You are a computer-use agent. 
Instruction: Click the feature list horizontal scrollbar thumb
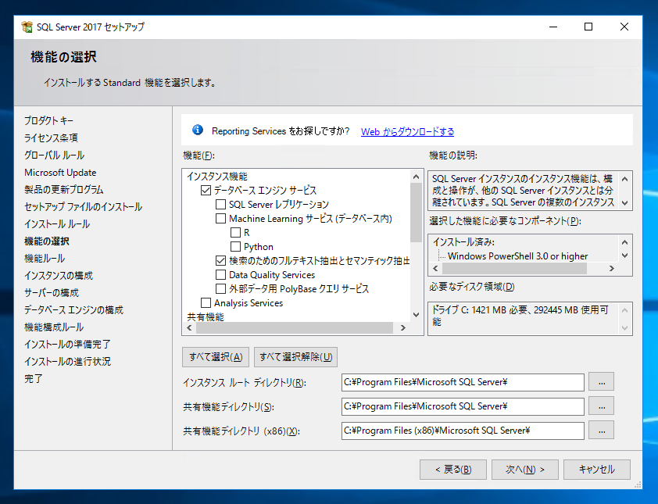(295, 327)
